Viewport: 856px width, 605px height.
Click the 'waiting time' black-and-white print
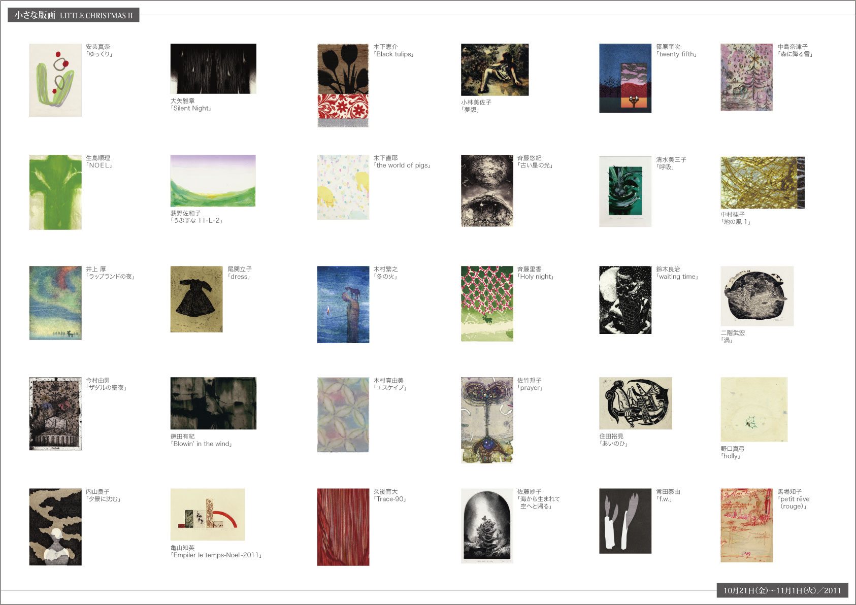pyautogui.click(x=625, y=300)
